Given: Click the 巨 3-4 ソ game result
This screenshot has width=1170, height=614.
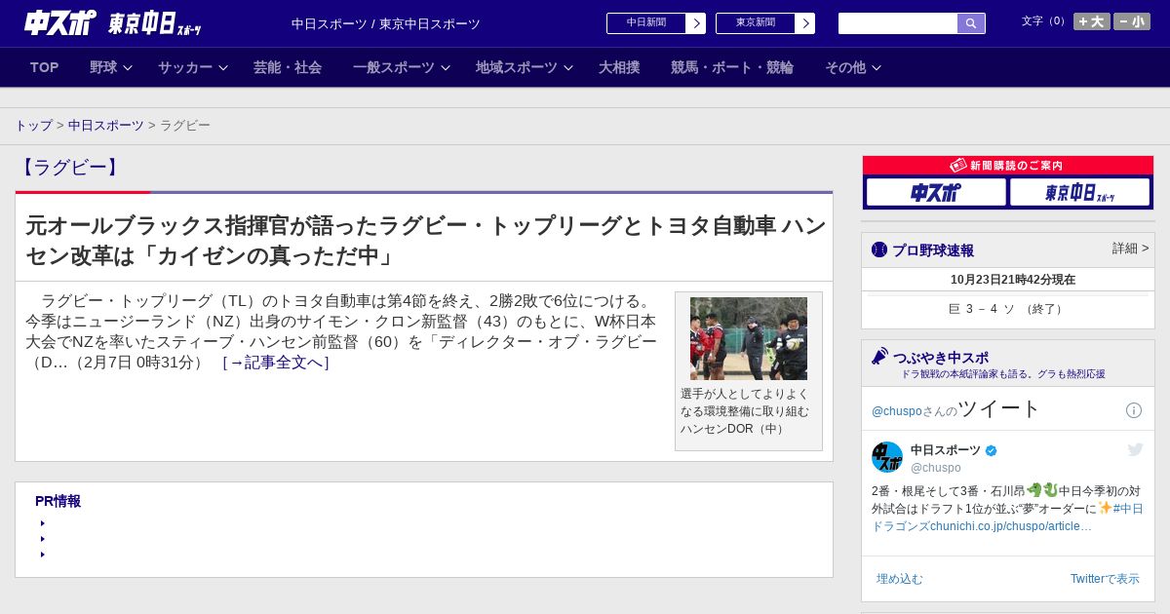Looking at the screenshot, I should point(1007,309).
